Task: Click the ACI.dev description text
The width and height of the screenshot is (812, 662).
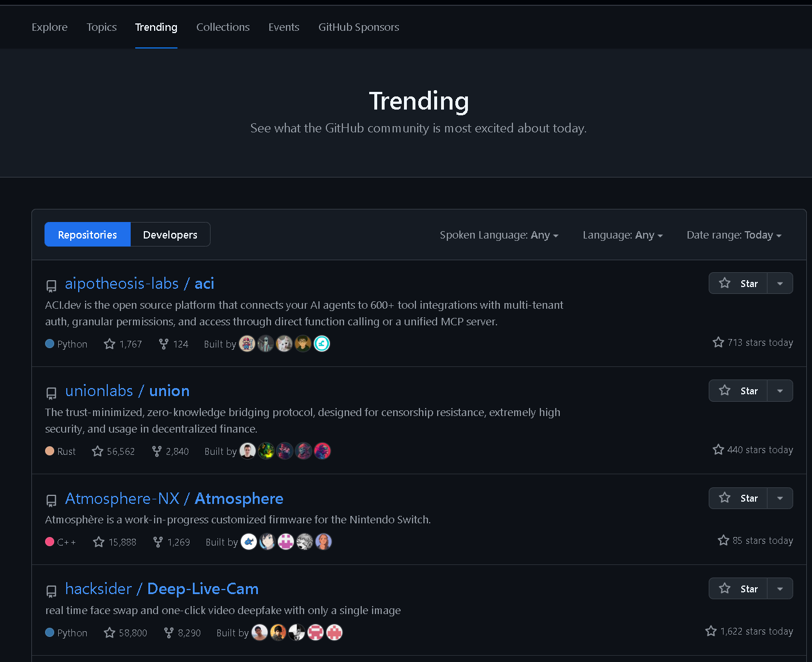Action: [x=304, y=313]
